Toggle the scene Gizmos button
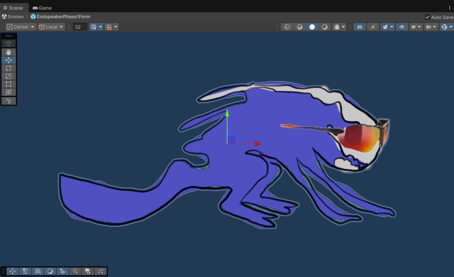 tap(444, 27)
